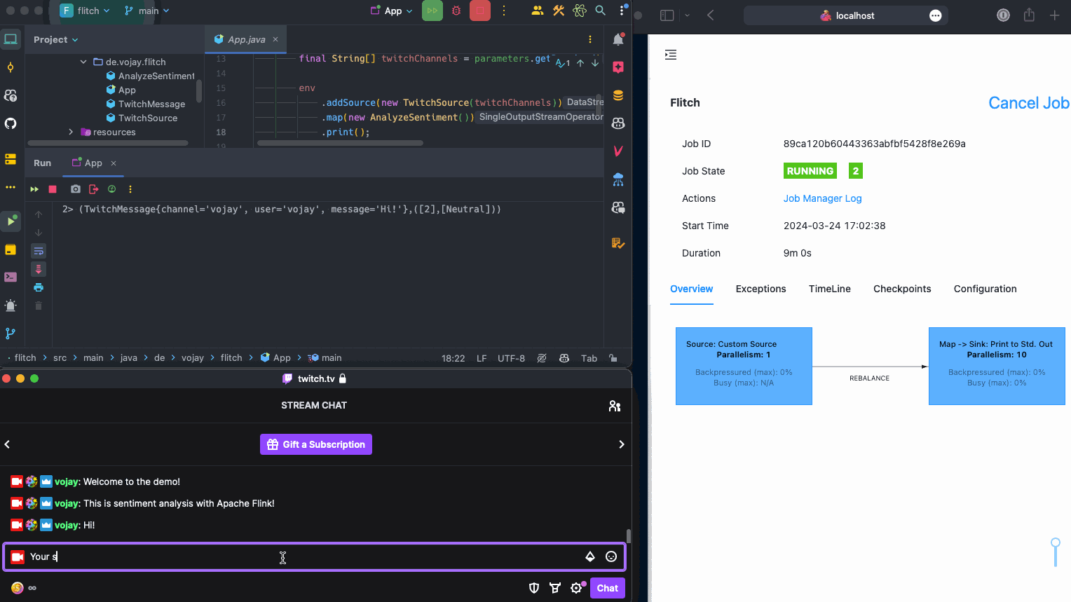Screen dimensions: 1071x602
Task: Expand the resources folder in Project tree
Action: 71,132
